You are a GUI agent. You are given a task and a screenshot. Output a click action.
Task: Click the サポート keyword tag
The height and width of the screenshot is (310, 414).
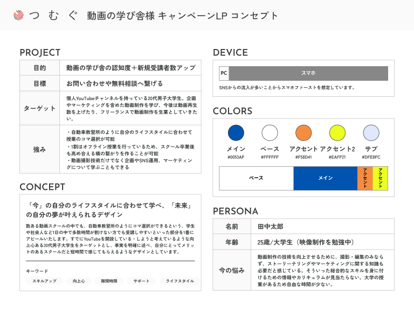[x=141, y=281]
